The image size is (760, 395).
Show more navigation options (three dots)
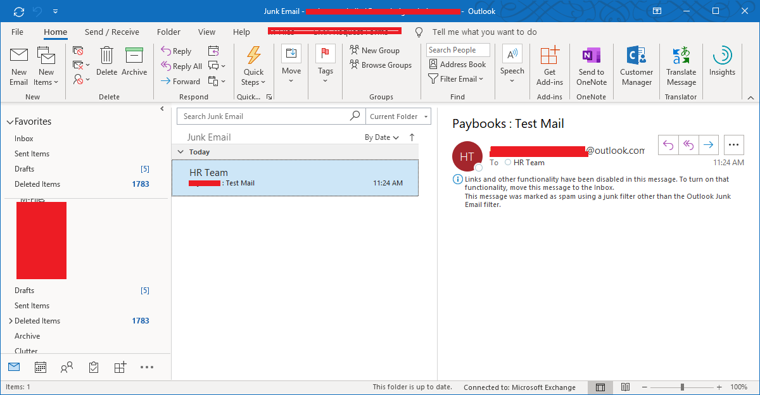(x=147, y=367)
